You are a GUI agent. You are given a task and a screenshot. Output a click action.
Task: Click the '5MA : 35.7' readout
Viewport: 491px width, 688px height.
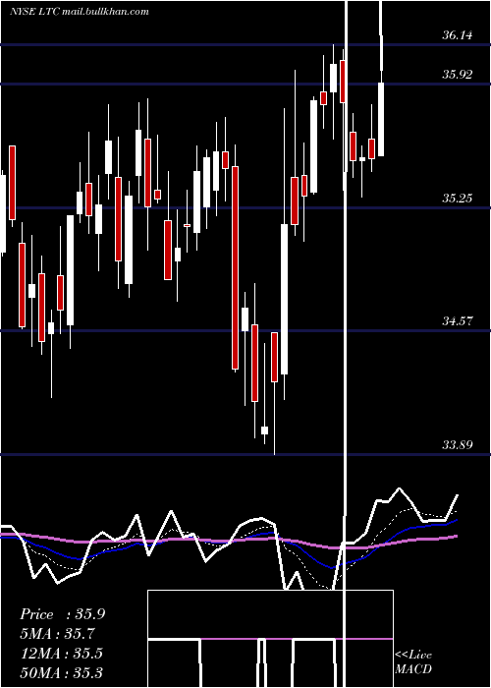click(x=57, y=634)
